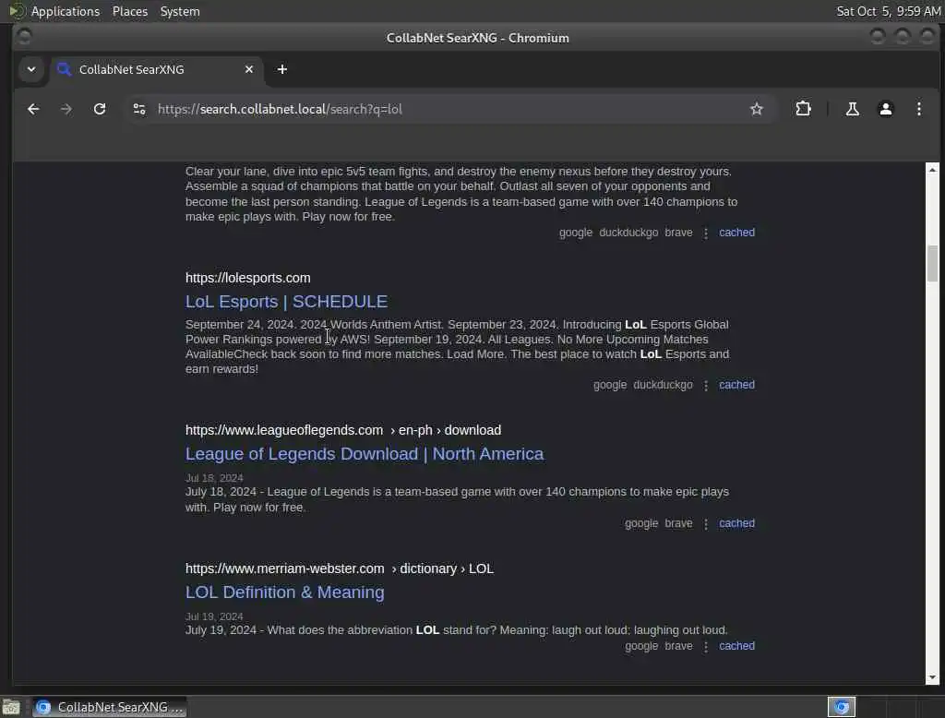Open the profile avatar menu

(885, 109)
